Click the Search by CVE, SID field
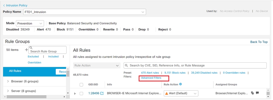273x100 pixels. 195,65
